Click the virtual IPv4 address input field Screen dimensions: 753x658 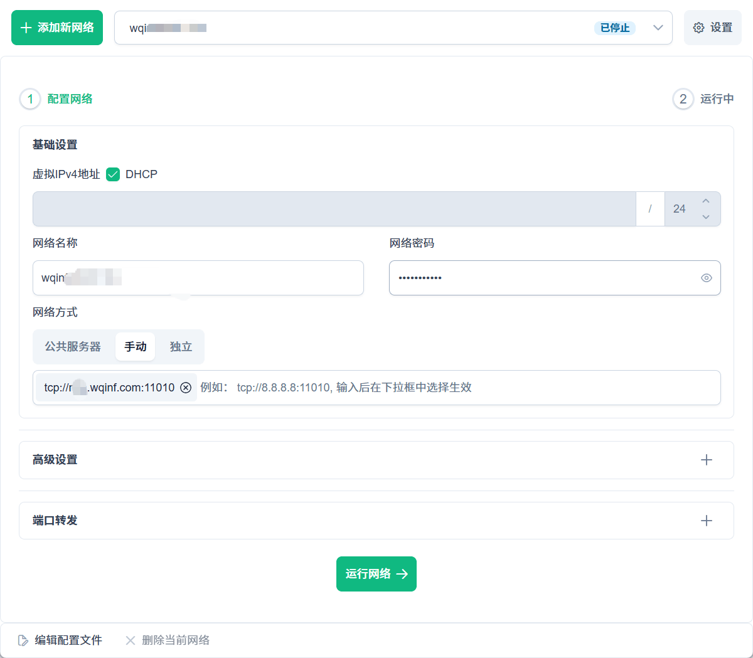tap(334, 209)
